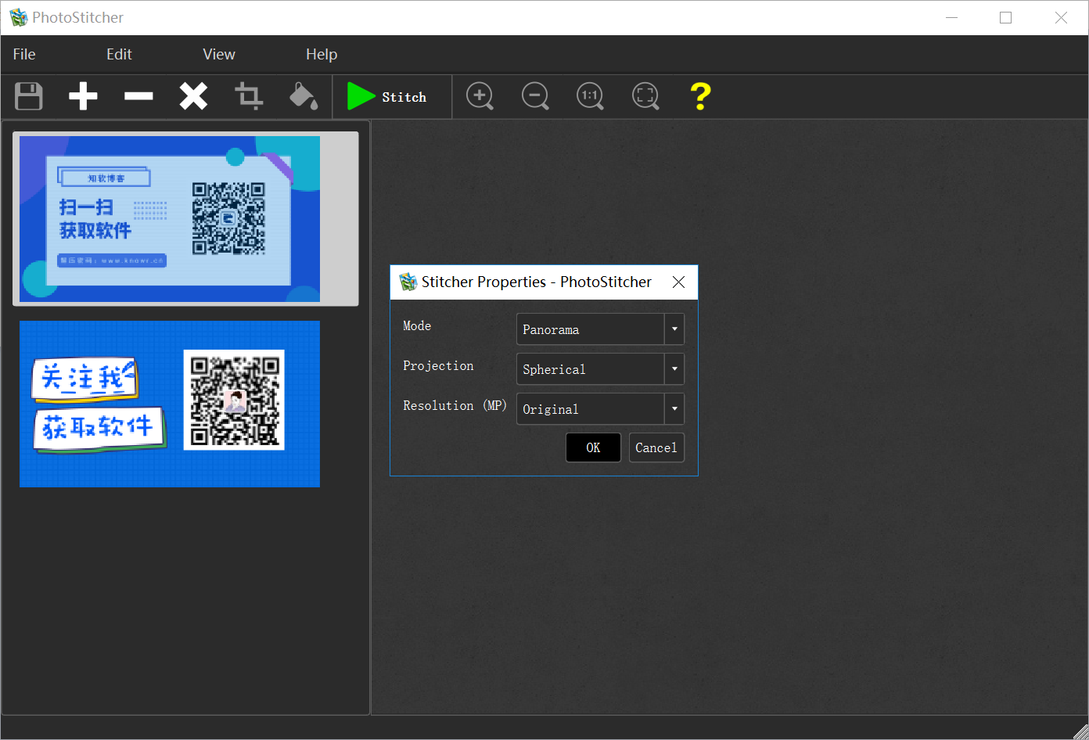The height and width of the screenshot is (740, 1089).
Task: Click the fit-to-window zoom icon
Action: coord(645,97)
